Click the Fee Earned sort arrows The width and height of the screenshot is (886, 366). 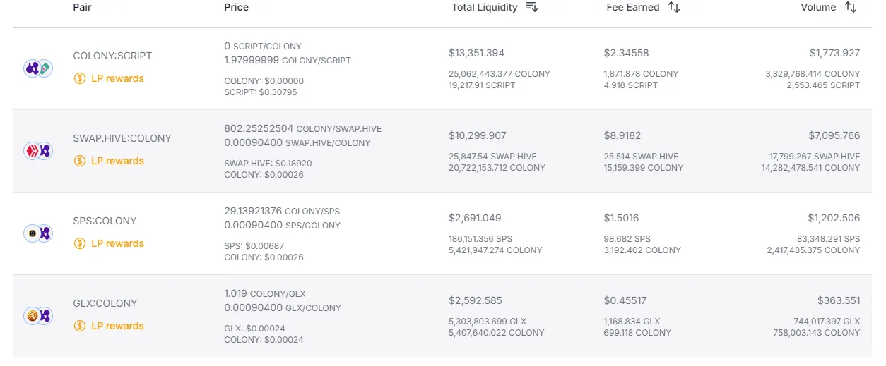tap(674, 7)
